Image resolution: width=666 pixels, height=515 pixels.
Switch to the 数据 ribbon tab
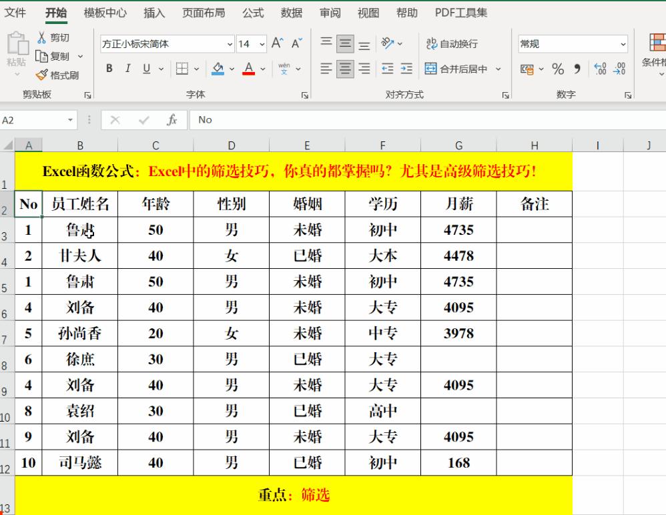pyautogui.click(x=292, y=12)
